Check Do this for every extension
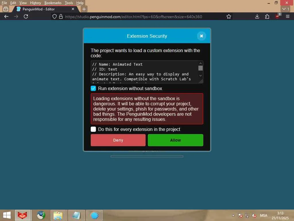294x221 pixels. pos(93,129)
